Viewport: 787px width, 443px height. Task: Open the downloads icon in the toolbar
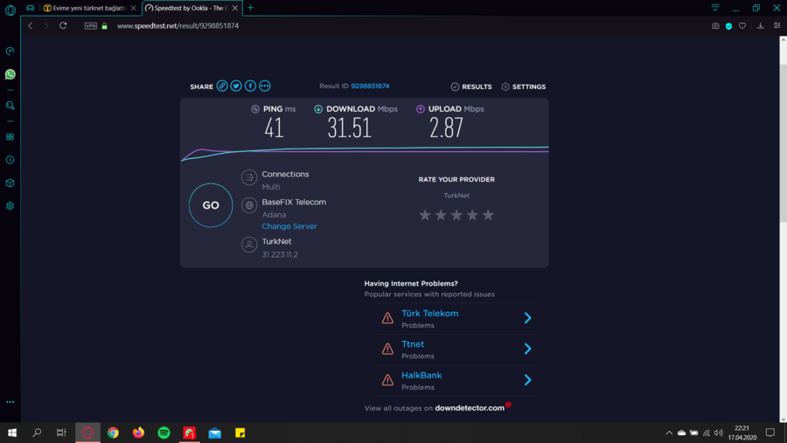761,25
